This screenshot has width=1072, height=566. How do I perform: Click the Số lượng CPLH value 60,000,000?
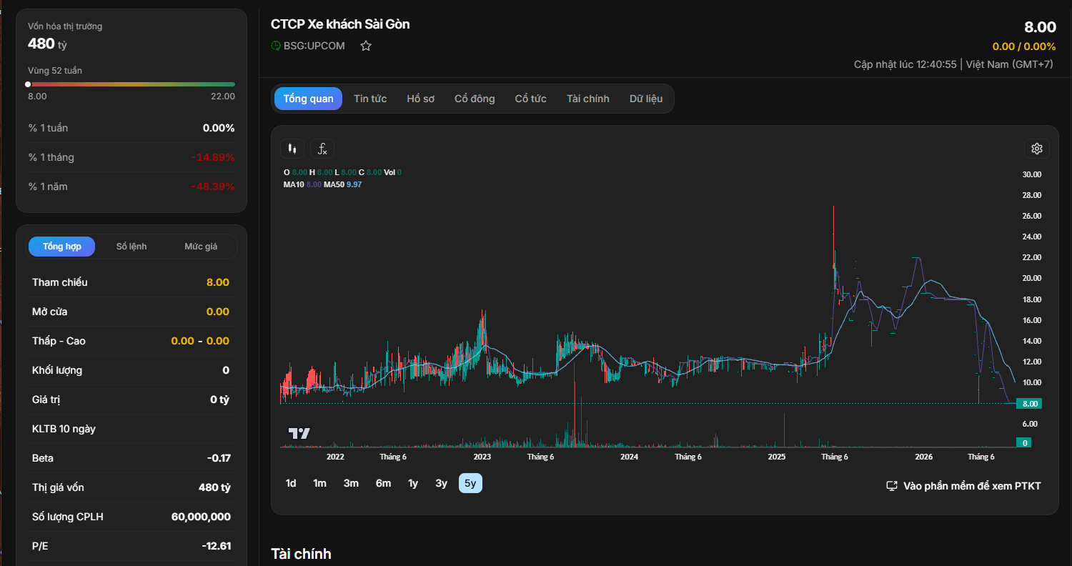tap(201, 517)
